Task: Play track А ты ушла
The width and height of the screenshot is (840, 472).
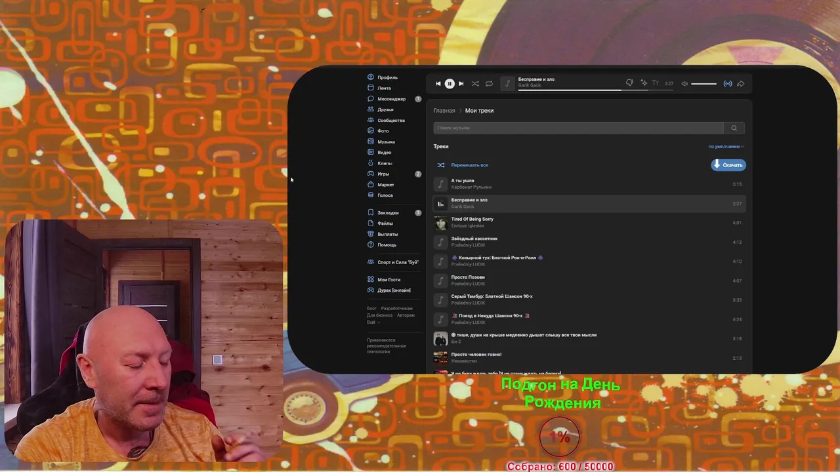Action: pyautogui.click(x=589, y=184)
